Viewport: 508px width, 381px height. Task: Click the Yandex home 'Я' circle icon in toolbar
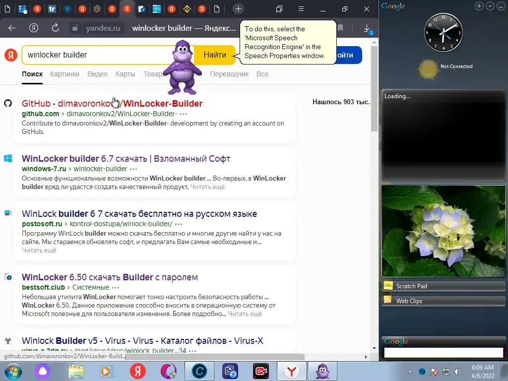pos(34,28)
